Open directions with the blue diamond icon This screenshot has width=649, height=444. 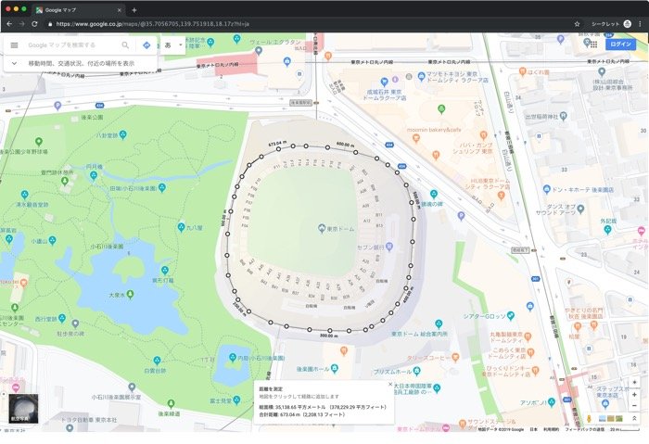[x=146, y=45]
